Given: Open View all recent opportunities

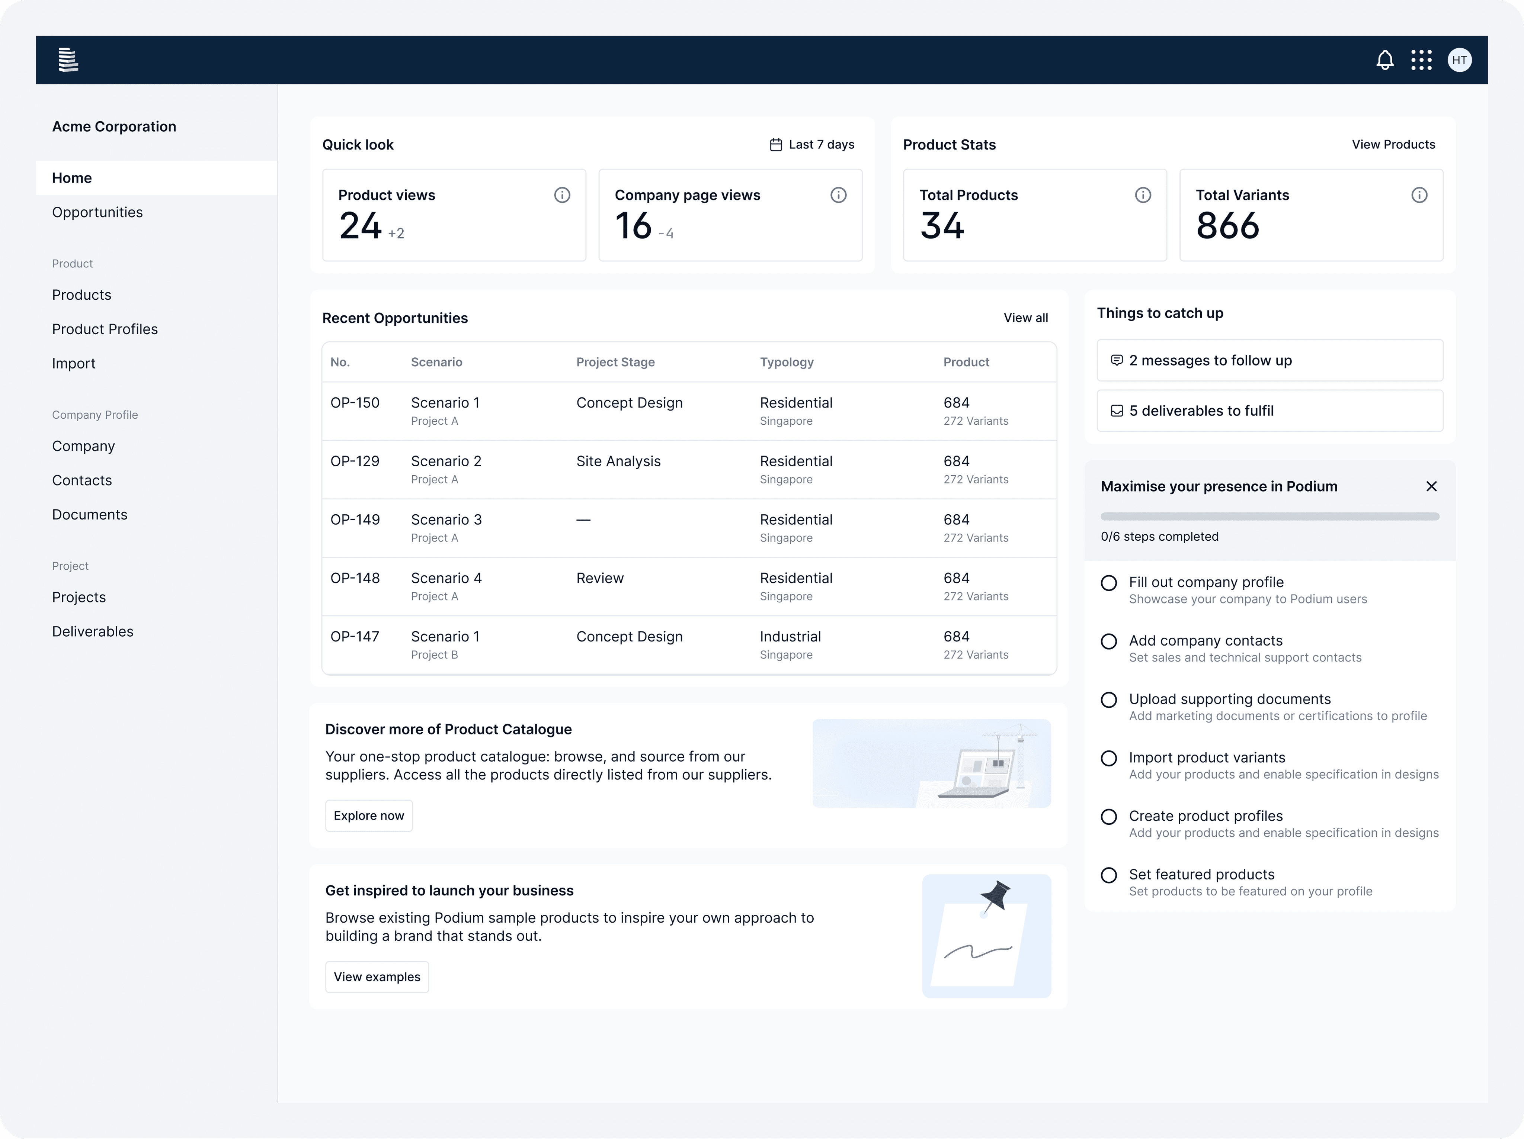Looking at the screenshot, I should pos(1026,318).
